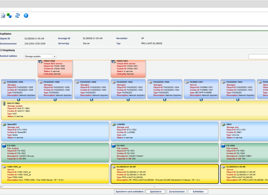
Task: Select the Mountpoint \\NAS01\Groups text
Action: (x=21, y=156)
